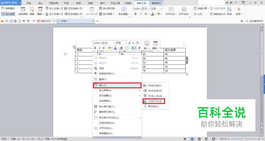265x141 pixels.
Task: Select 列(在右侧) in the insert submenu
Action: (x=155, y=91)
